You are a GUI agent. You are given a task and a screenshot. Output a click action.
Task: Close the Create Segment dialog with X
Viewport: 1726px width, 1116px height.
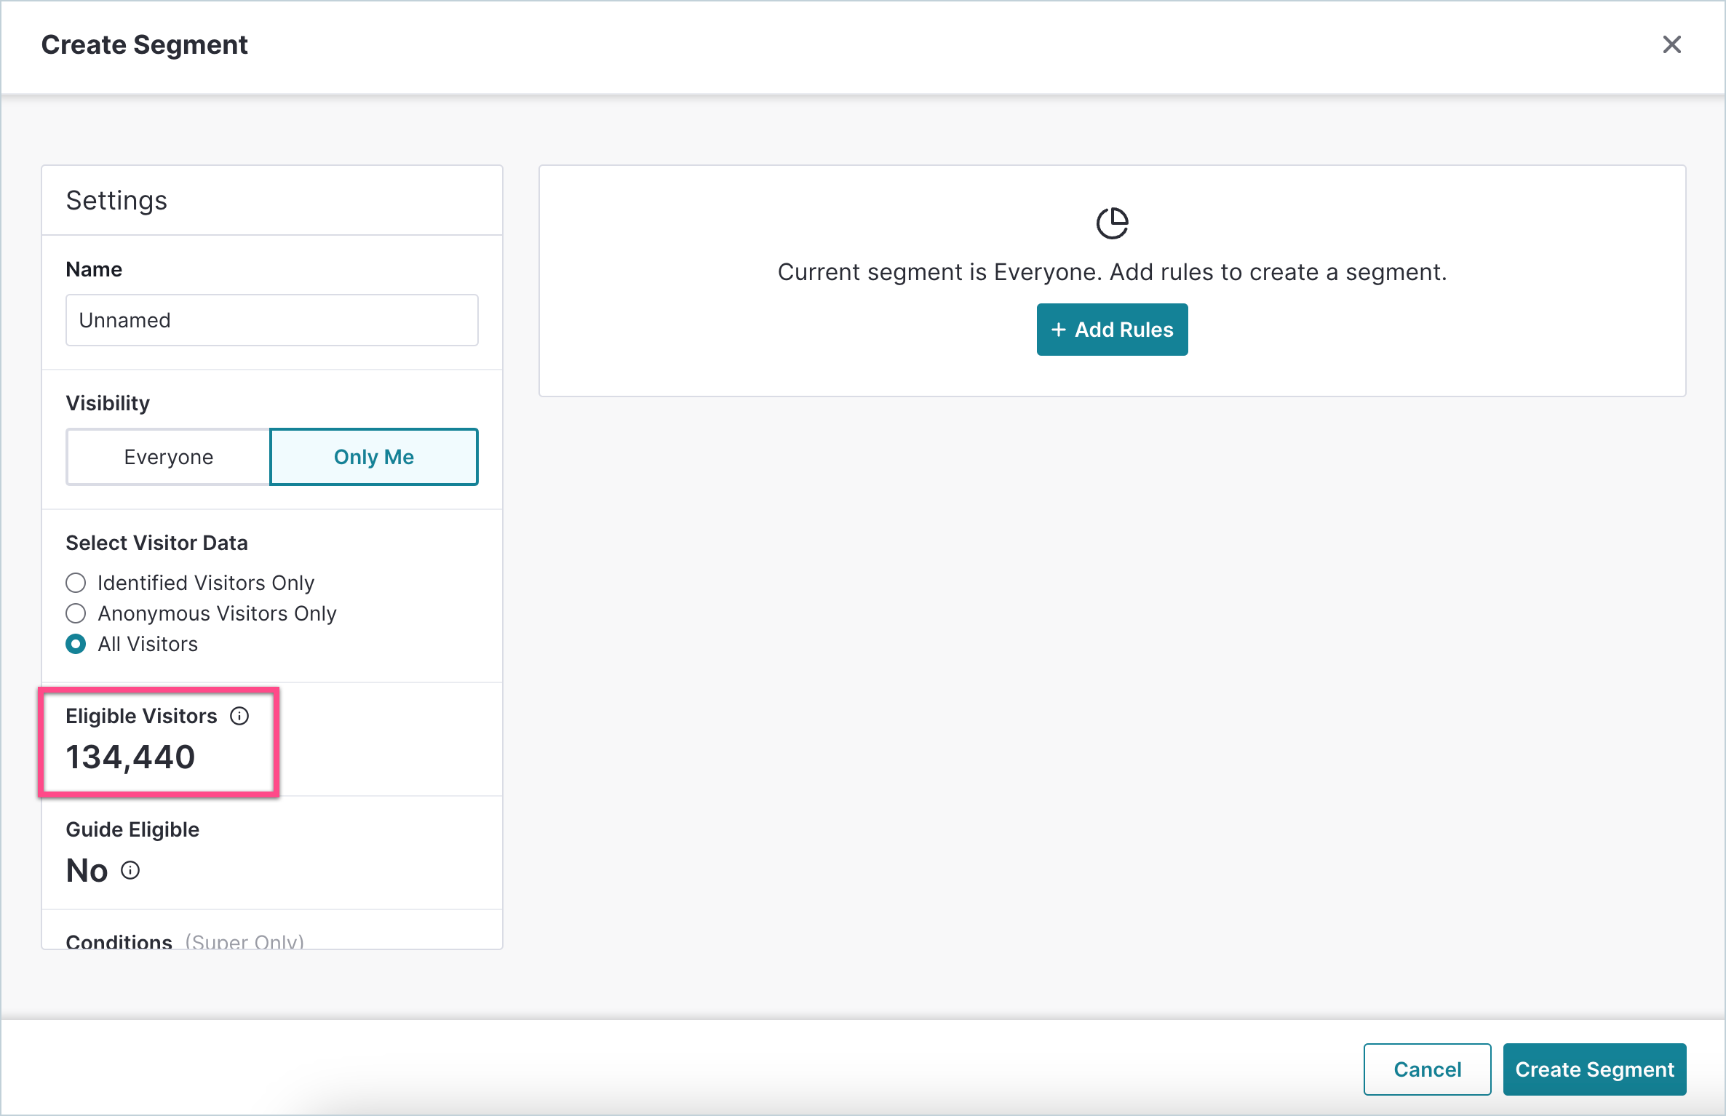click(x=1671, y=44)
